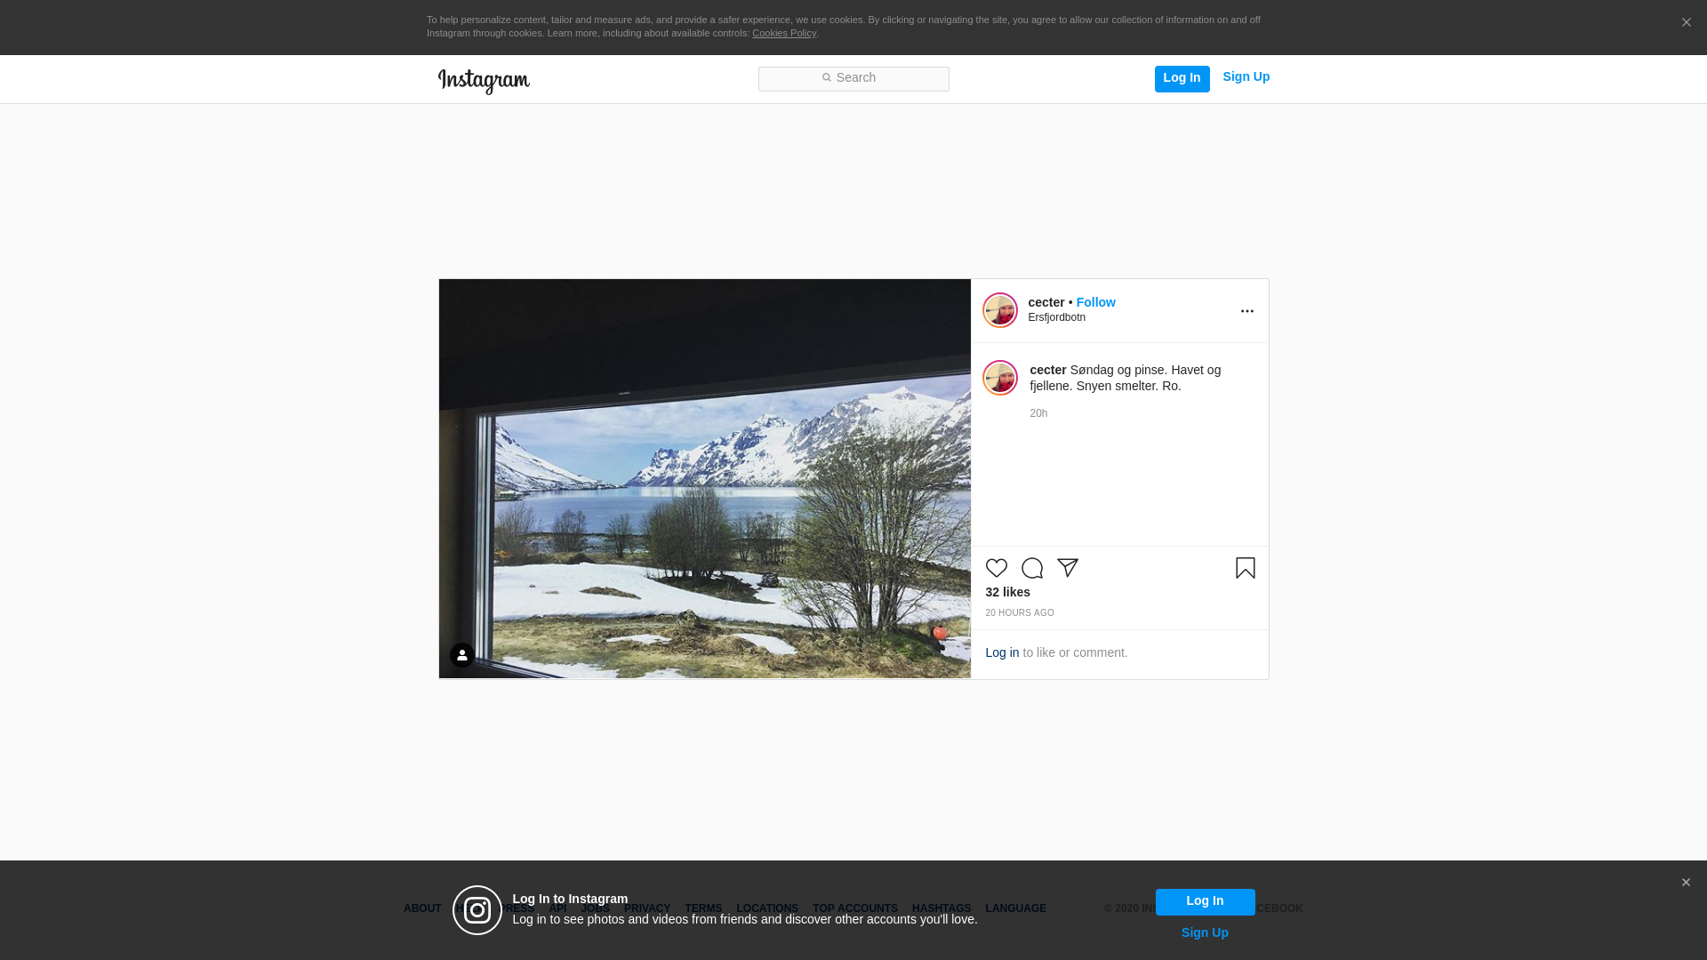Dismiss the cookie notice banner

tap(1686, 23)
